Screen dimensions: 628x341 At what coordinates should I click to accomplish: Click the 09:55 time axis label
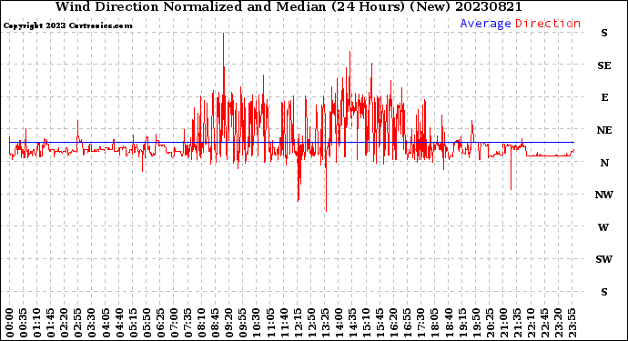[x=243, y=323]
